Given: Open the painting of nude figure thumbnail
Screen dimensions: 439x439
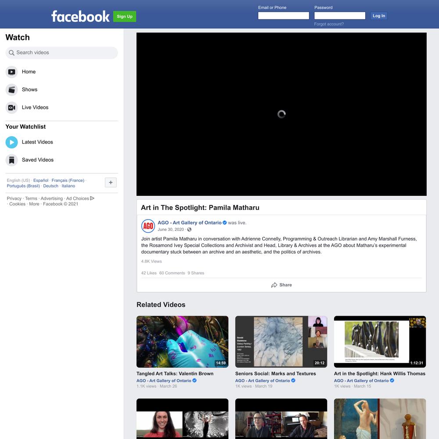Looking at the screenshot, I should [380, 419].
